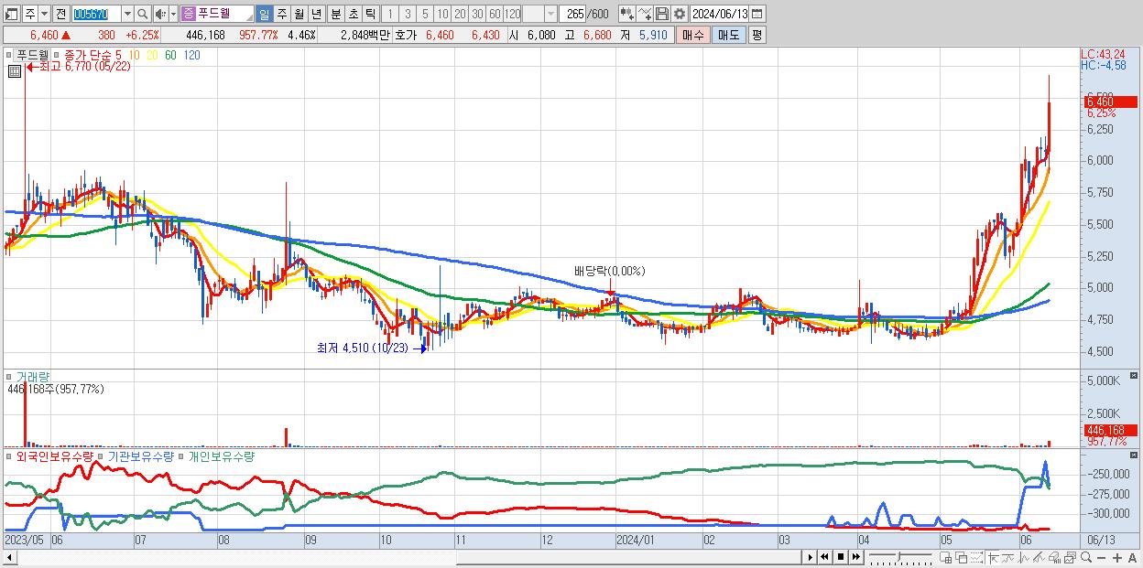Switch to the 월 monthly period button

coord(299,14)
